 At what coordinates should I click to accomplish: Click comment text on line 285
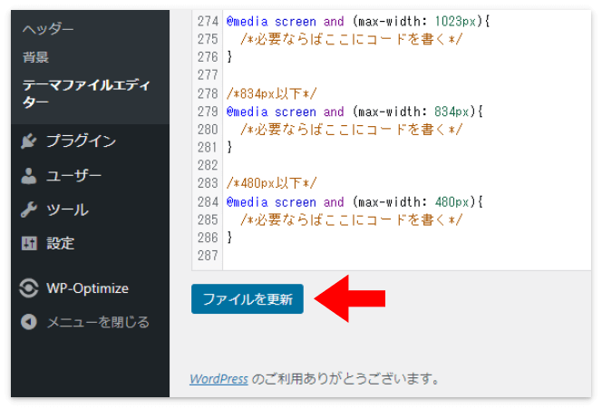coord(351,219)
